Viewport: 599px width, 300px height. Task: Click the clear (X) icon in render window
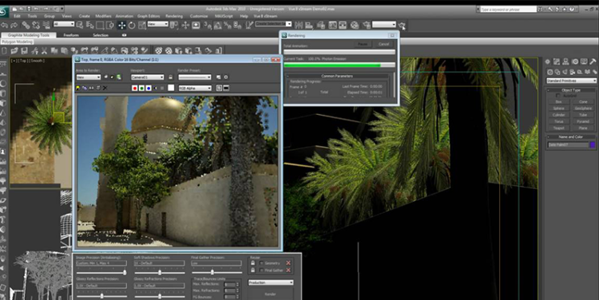tap(105, 89)
